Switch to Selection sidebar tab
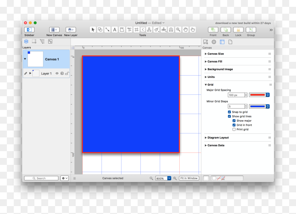This screenshot has height=214, width=296. point(50,41)
